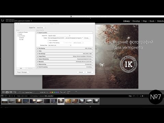Click the Painter spray can tool

20,92
